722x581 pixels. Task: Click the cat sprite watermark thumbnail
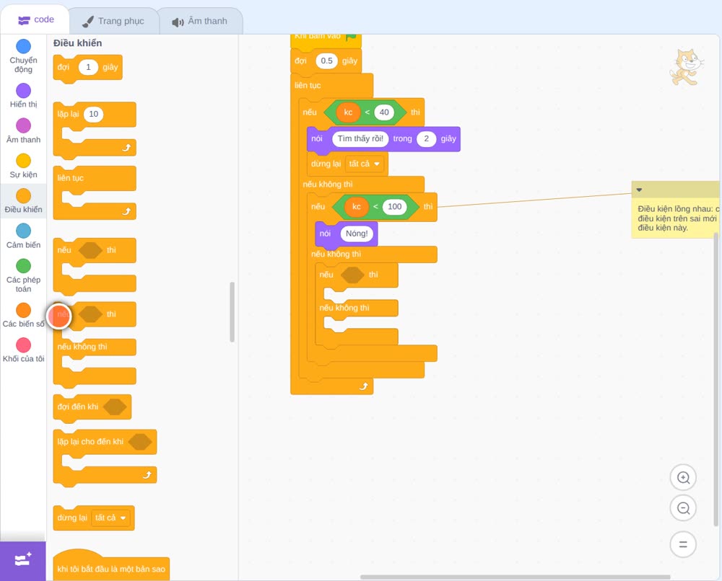click(x=687, y=67)
